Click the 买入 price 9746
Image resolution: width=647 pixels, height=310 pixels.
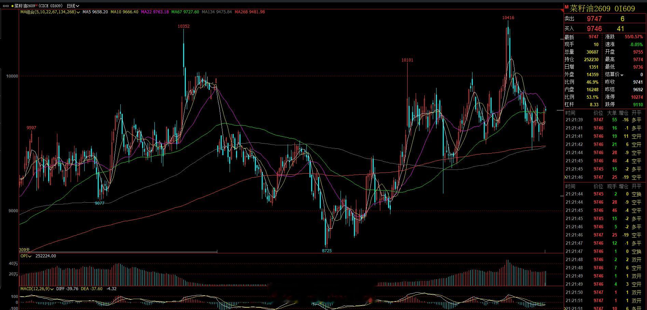coord(594,29)
